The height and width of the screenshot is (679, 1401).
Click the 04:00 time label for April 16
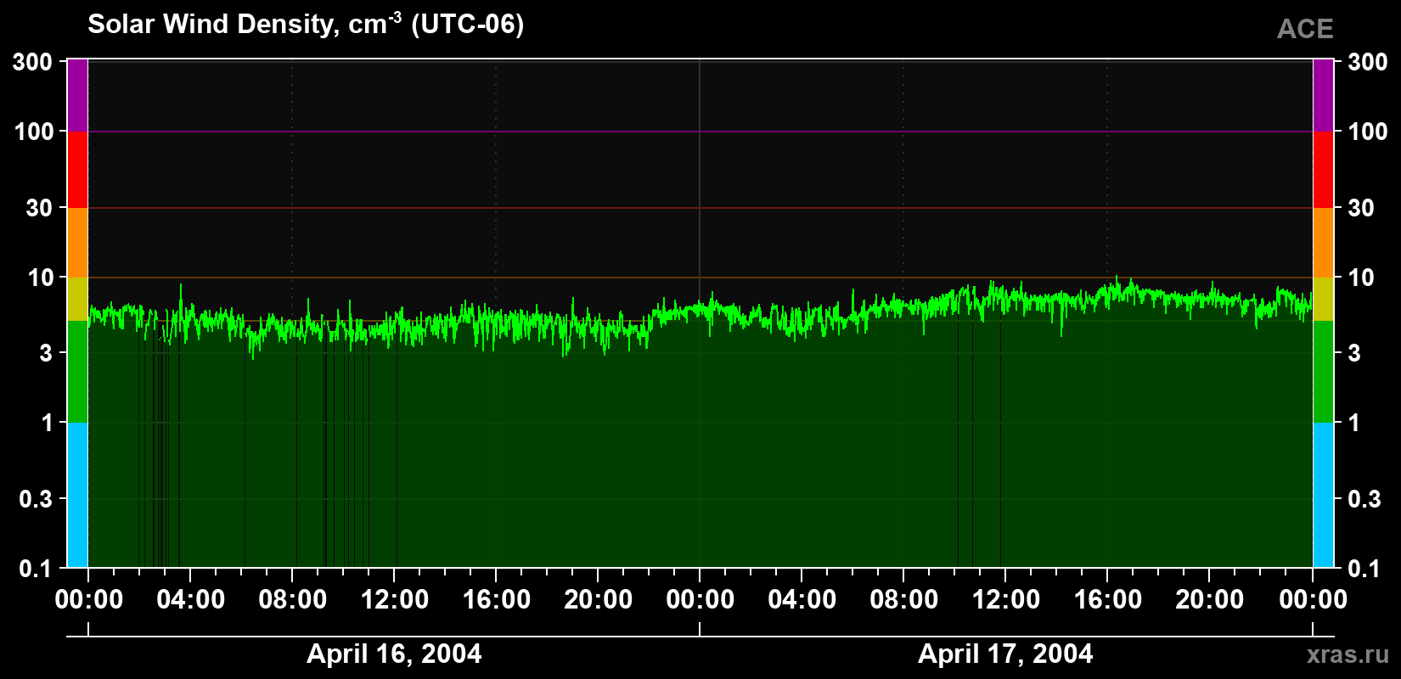(191, 600)
